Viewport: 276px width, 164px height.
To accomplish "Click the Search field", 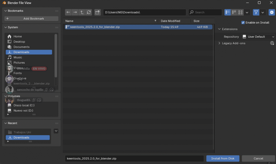I will (x=205, y=12).
